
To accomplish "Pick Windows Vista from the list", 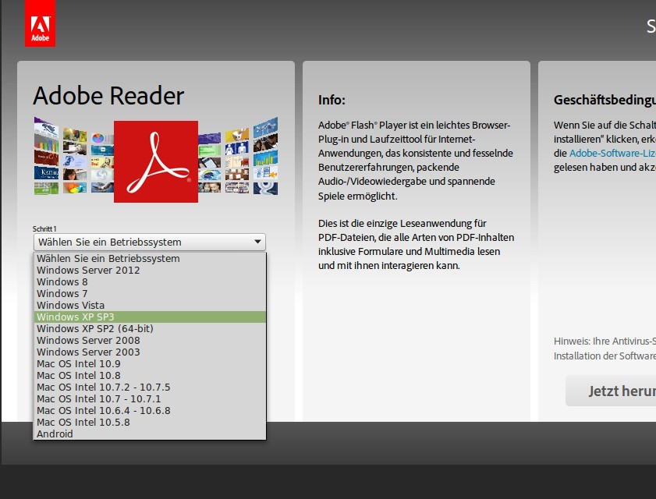I will (x=70, y=306).
